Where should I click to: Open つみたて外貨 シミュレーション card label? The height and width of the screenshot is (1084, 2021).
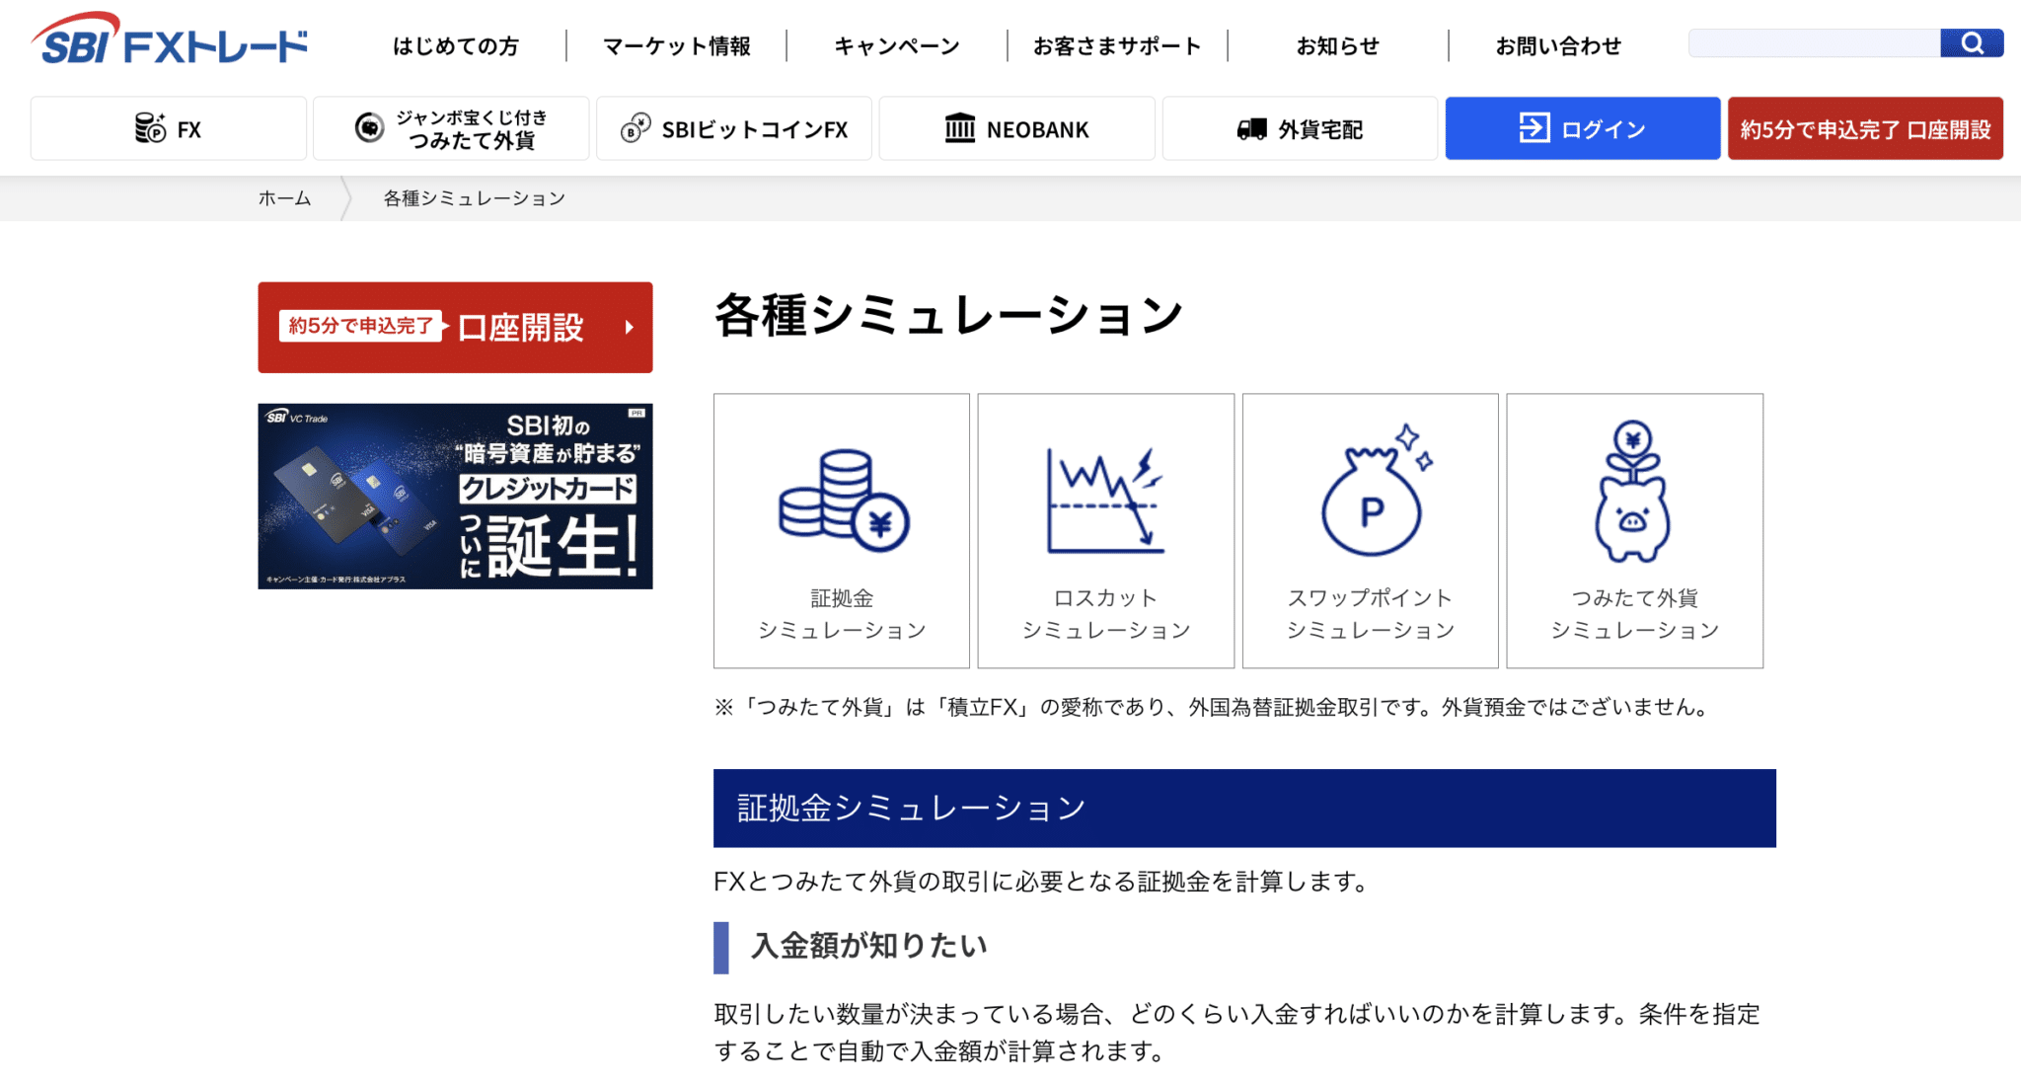click(1635, 614)
